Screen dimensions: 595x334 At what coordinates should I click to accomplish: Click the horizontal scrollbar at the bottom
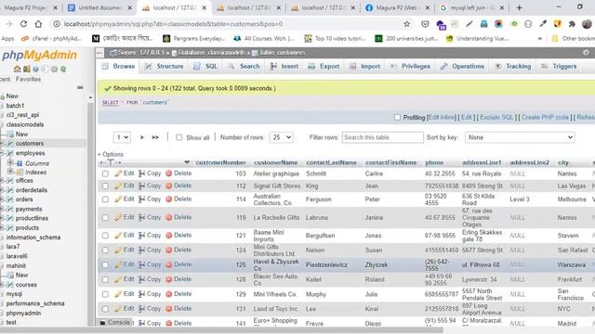221,330
